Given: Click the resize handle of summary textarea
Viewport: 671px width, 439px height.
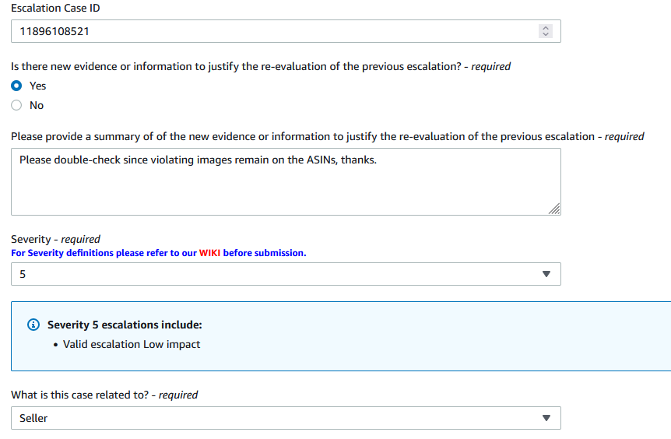Looking at the screenshot, I should coord(553,209).
